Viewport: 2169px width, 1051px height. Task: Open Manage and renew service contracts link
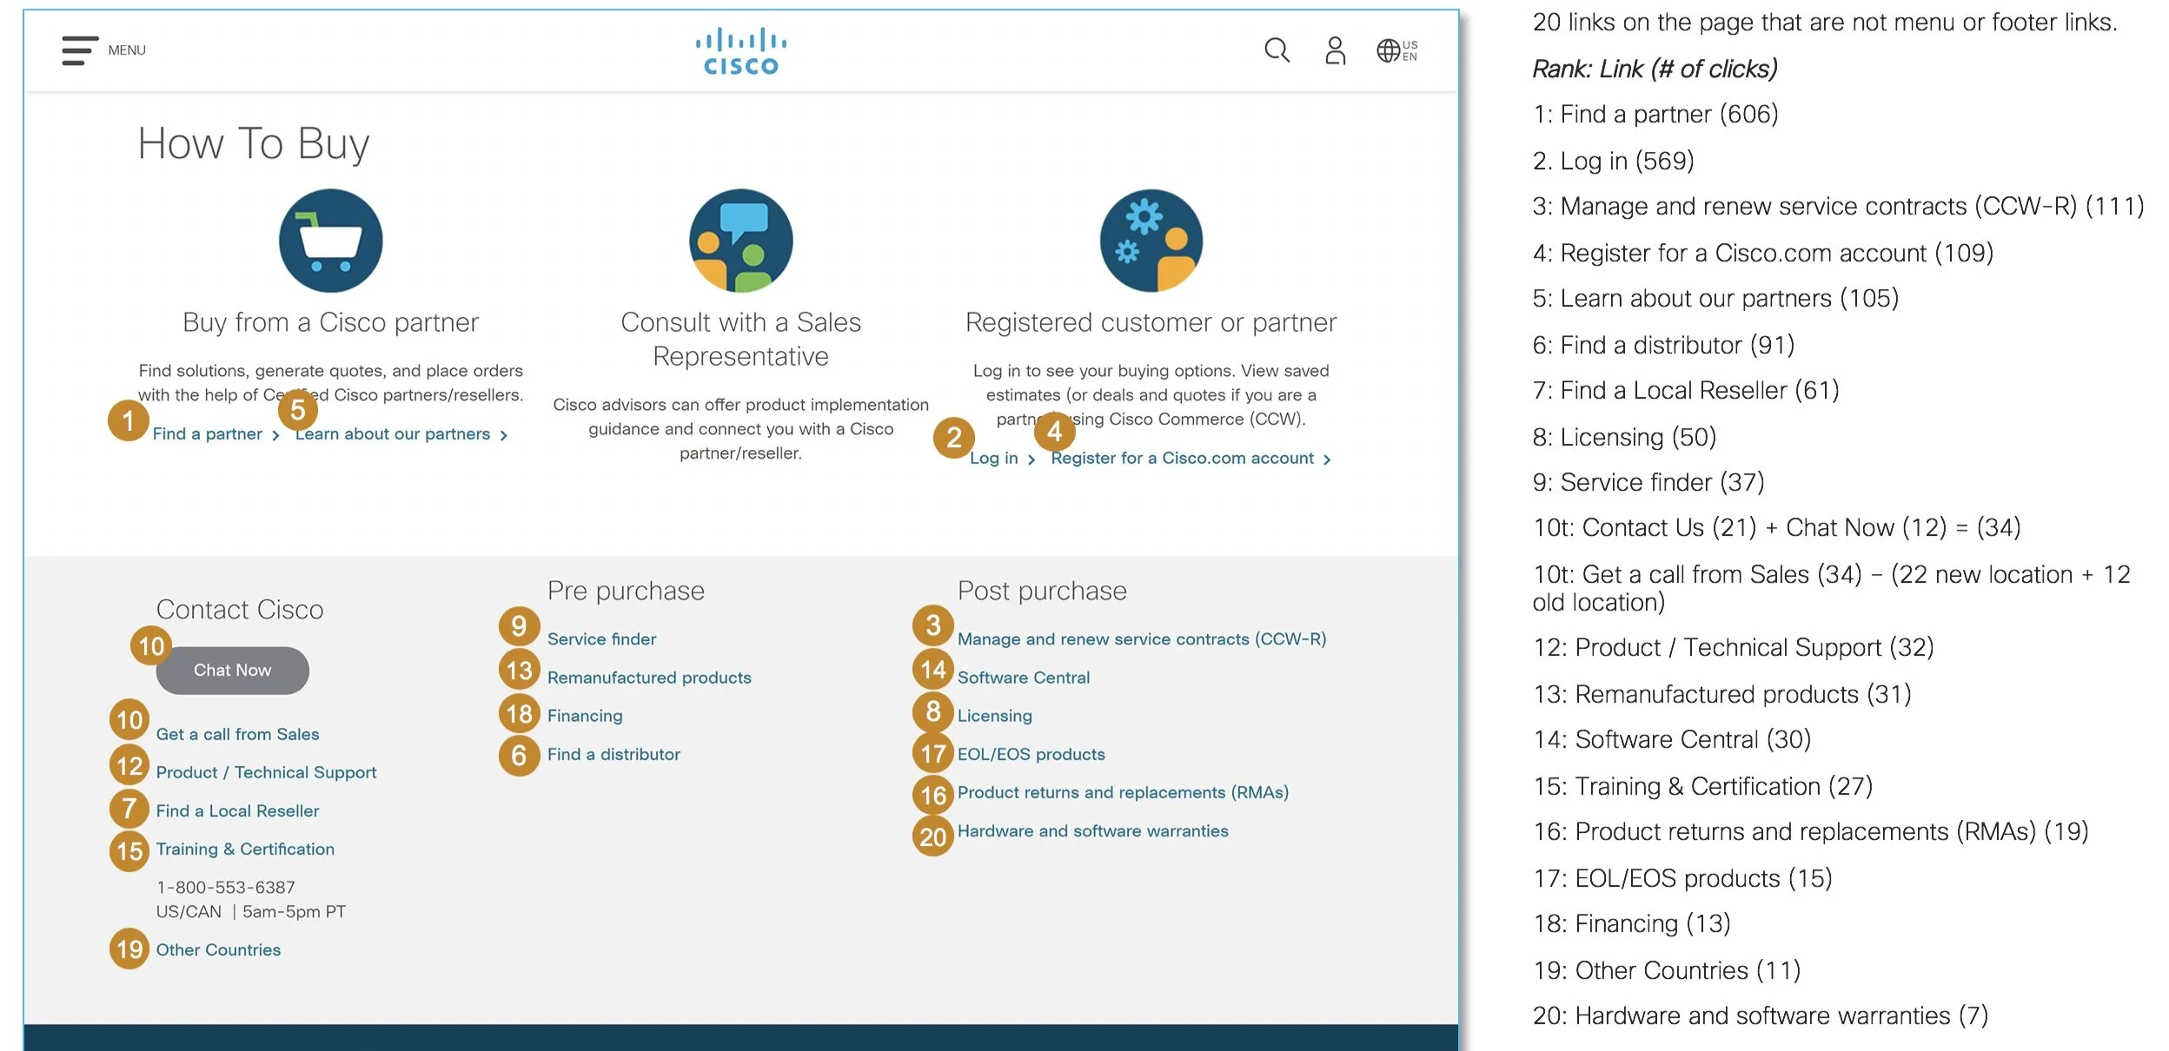click(x=1142, y=639)
